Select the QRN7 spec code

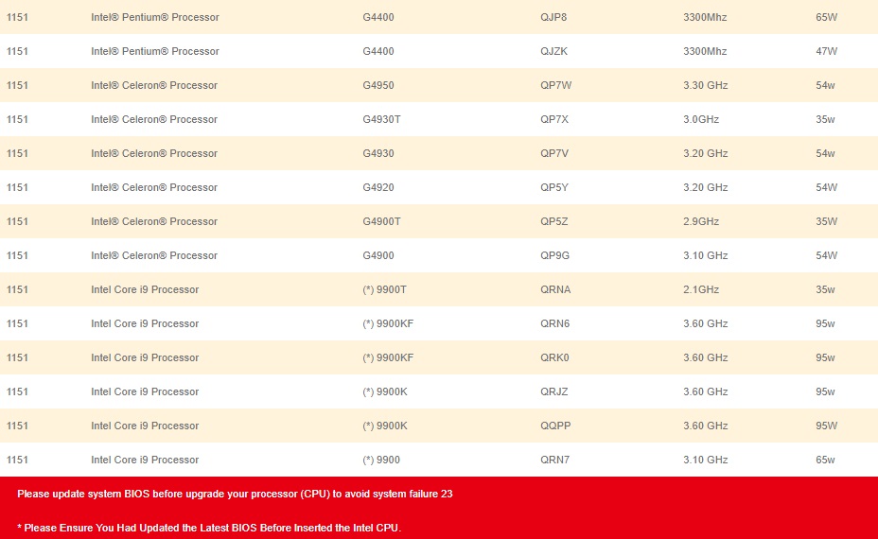(x=555, y=461)
